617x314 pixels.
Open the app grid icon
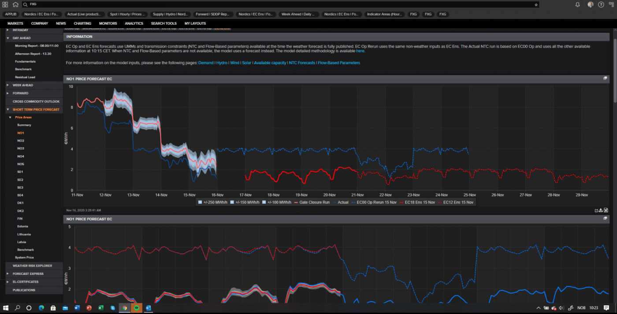coord(5,4)
